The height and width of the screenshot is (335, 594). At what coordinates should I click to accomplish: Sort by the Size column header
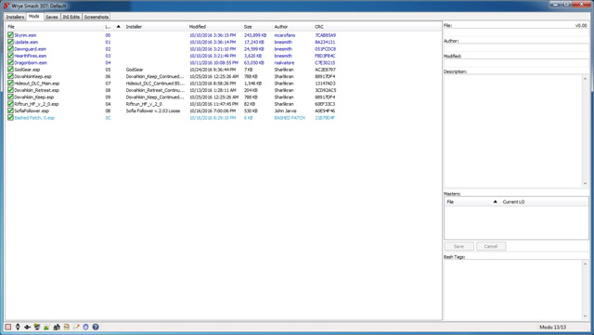(257, 27)
